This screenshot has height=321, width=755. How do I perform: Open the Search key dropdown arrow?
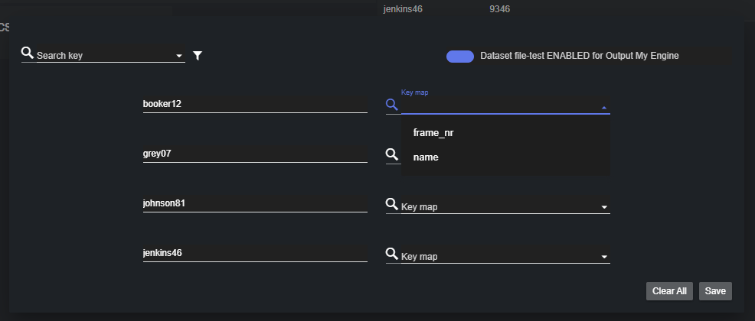(x=179, y=56)
